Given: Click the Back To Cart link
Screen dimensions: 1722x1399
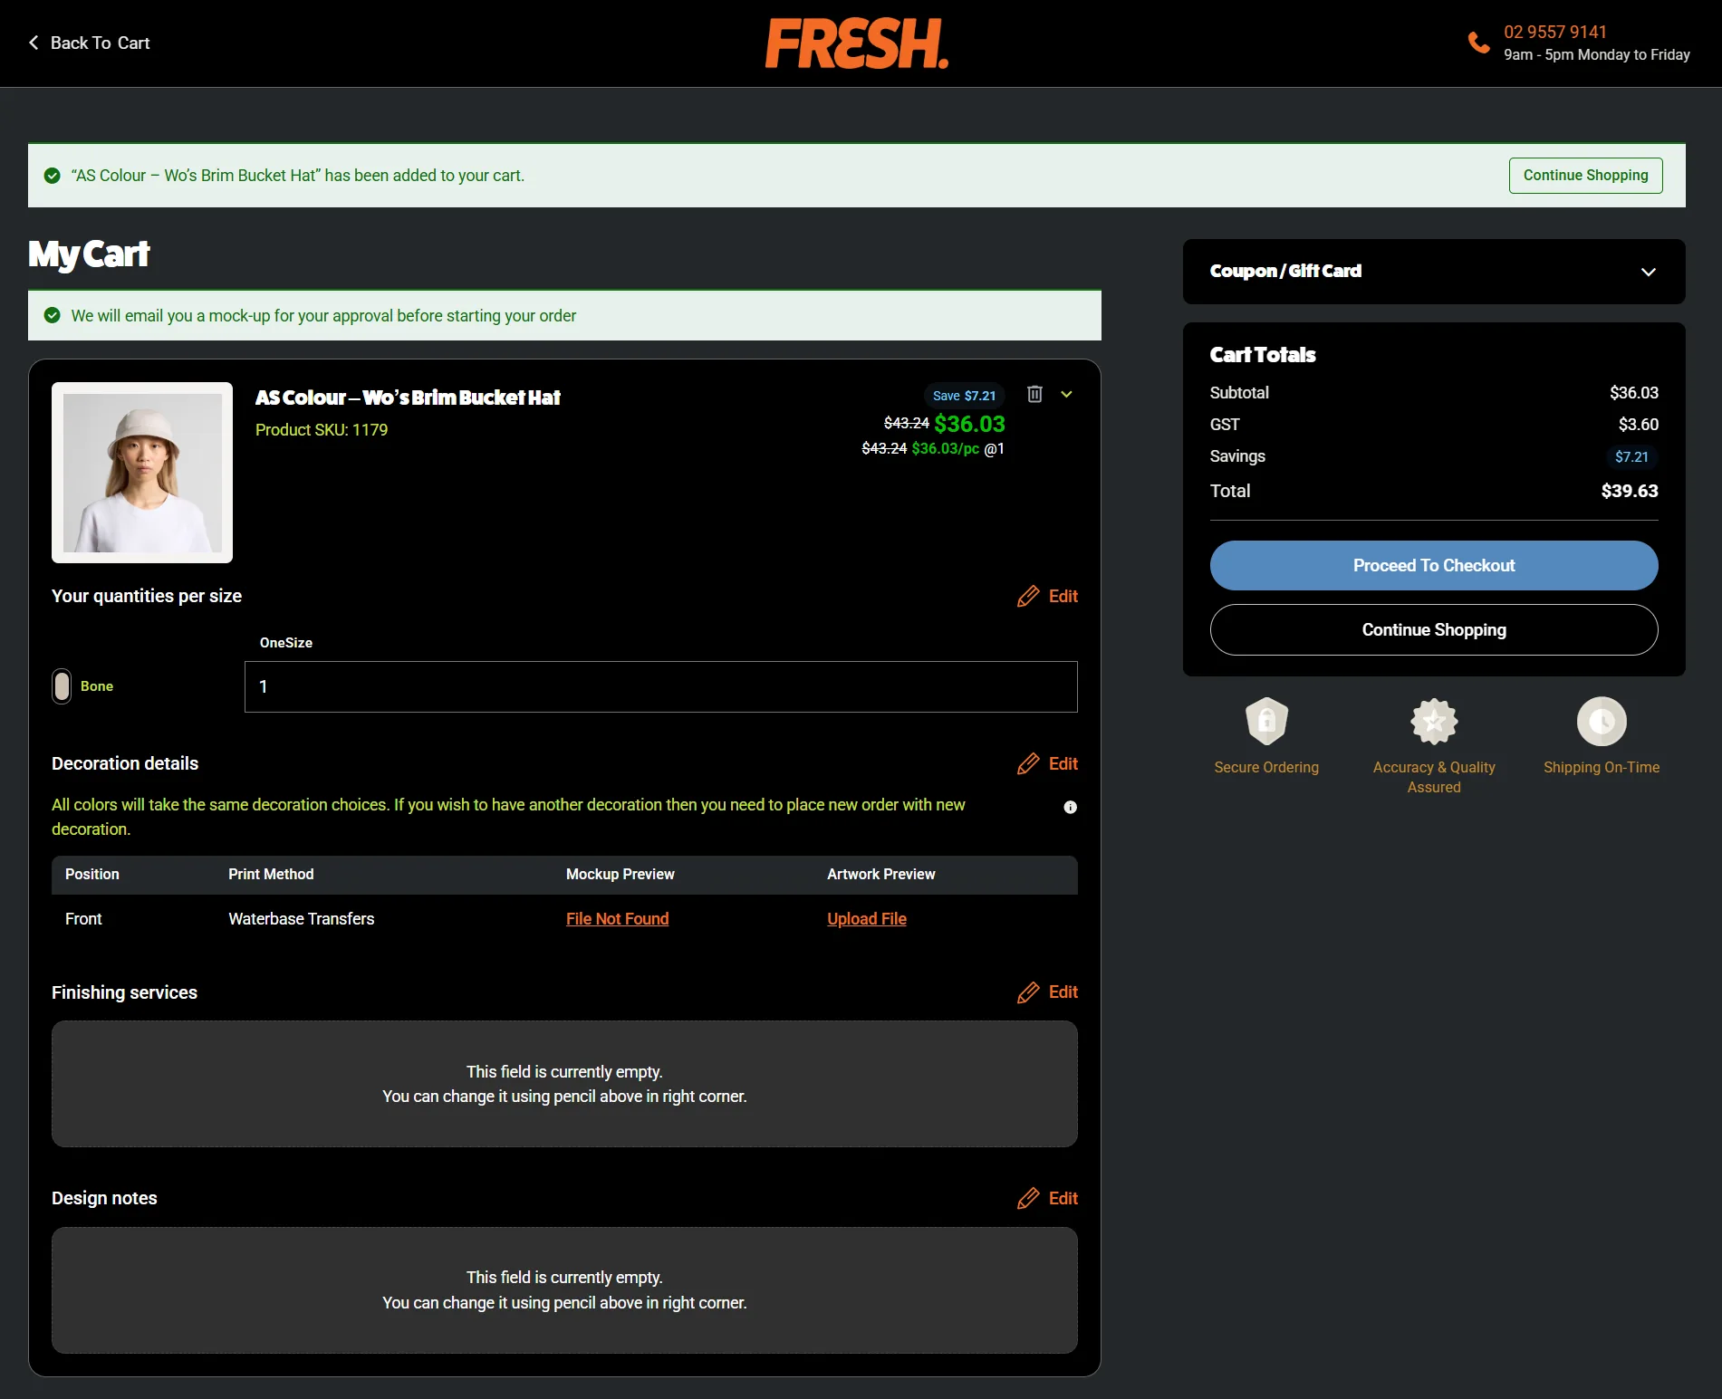Looking at the screenshot, I should pos(89,43).
